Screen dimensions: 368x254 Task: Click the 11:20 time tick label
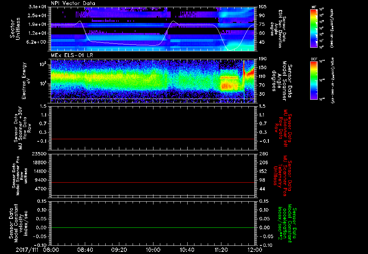[x=221, y=249]
